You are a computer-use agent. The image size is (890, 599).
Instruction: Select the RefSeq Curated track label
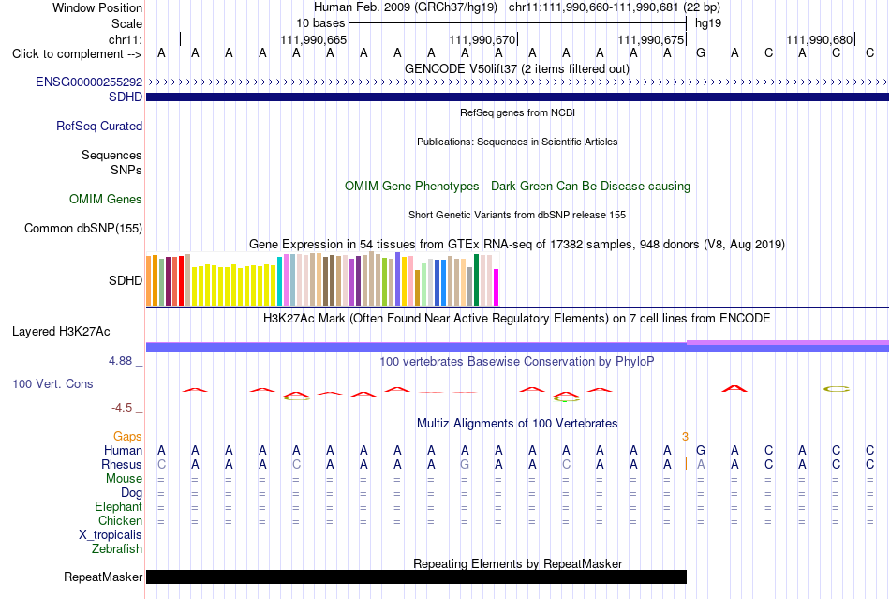click(x=99, y=126)
